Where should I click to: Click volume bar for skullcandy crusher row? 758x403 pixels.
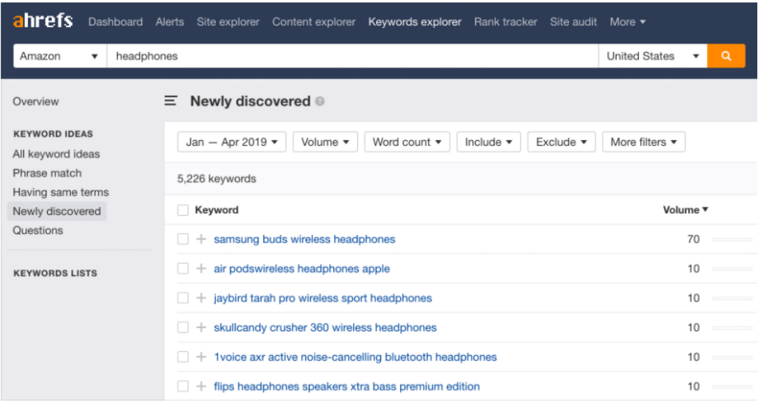click(732, 328)
